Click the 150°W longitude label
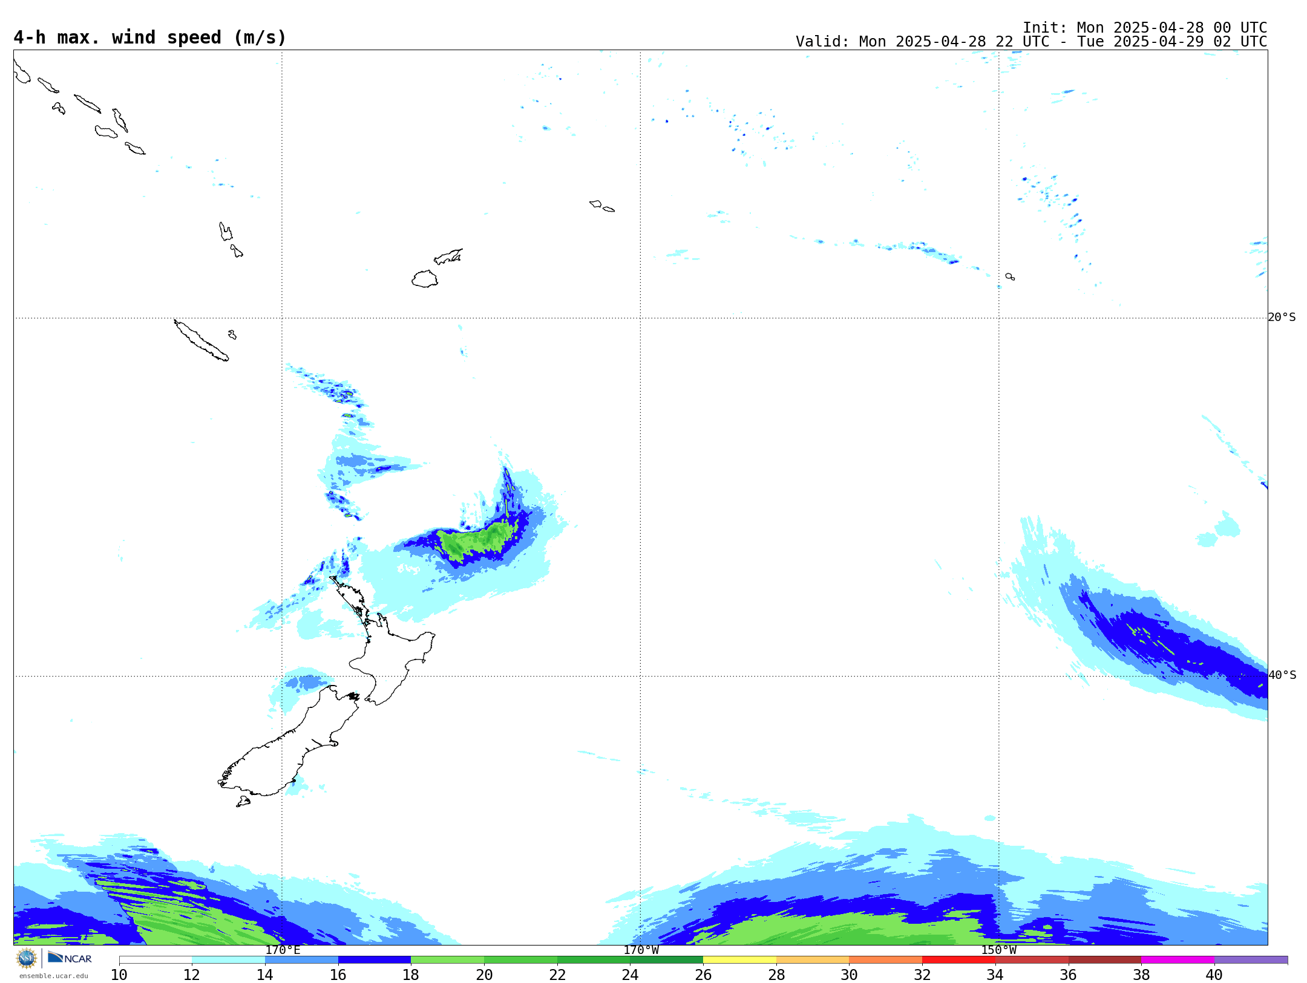The image size is (1307, 983). [999, 950]
